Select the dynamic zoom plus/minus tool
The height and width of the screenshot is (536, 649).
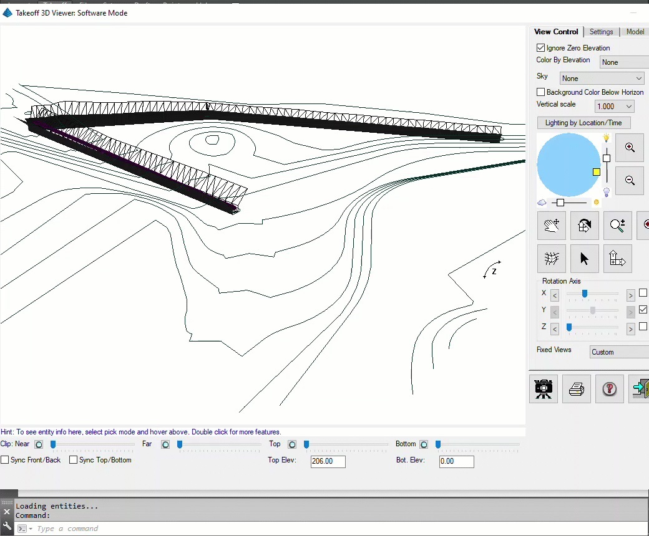tap(618, 226)
